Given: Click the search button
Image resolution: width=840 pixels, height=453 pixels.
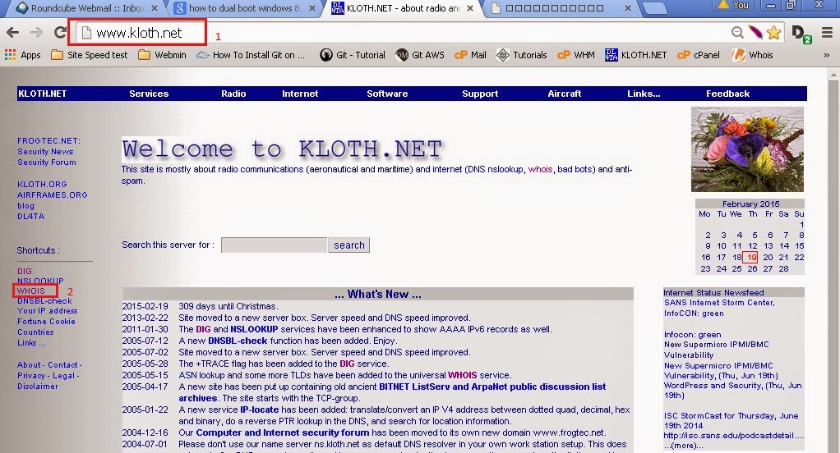Looking at the screenshot, I should (348, 245).
